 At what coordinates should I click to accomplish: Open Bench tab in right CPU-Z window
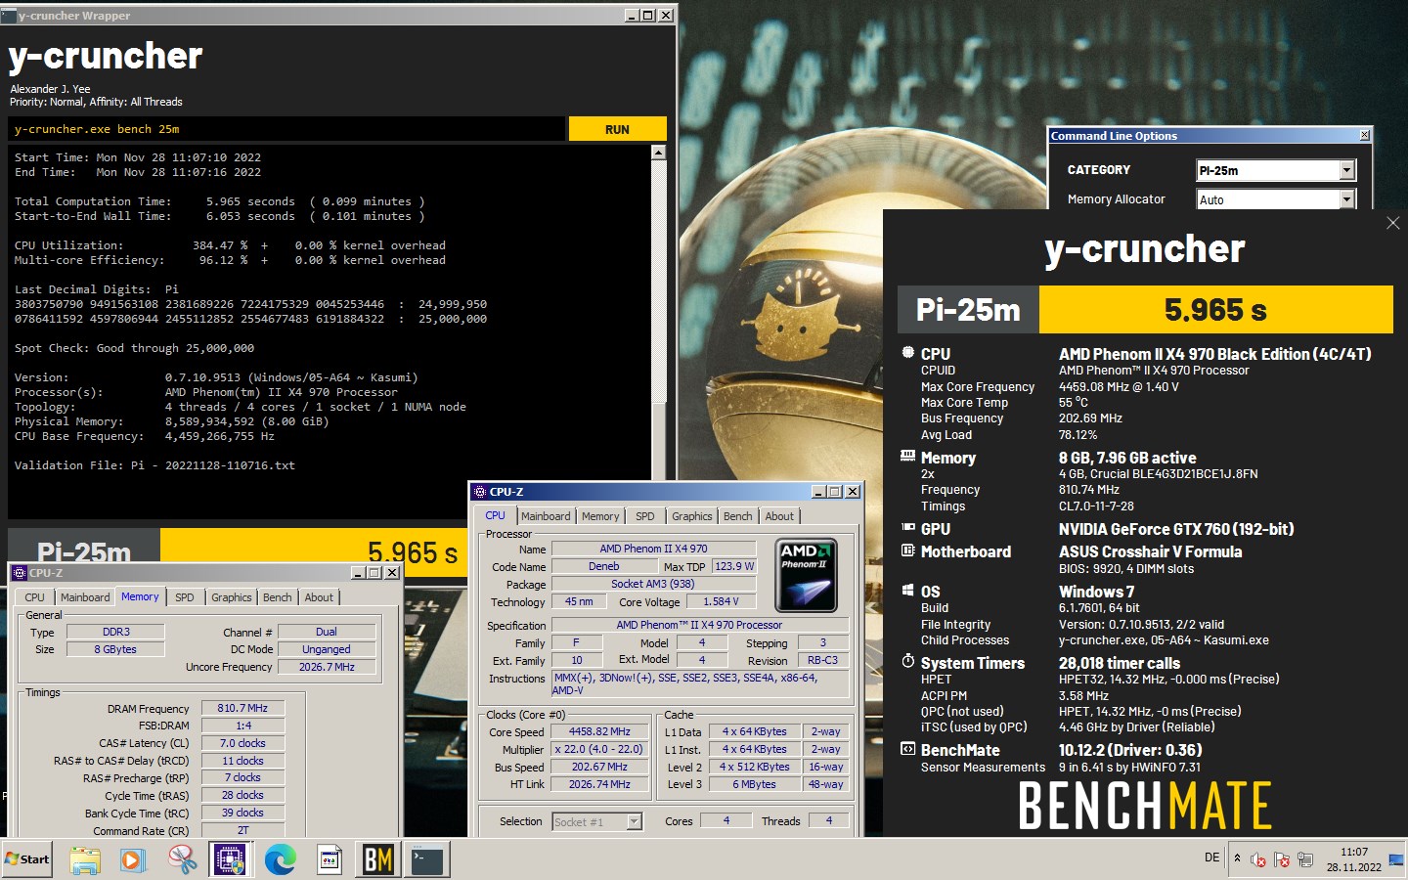738,516
